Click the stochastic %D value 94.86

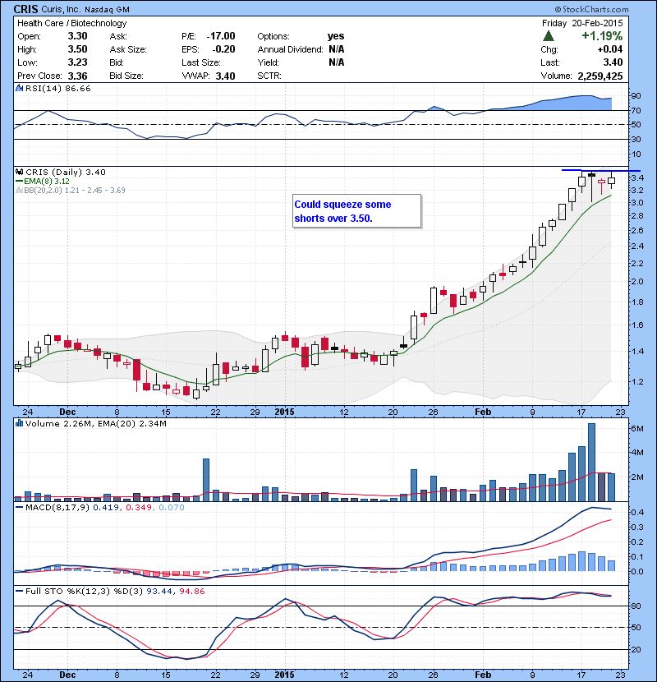click(191, 591)
